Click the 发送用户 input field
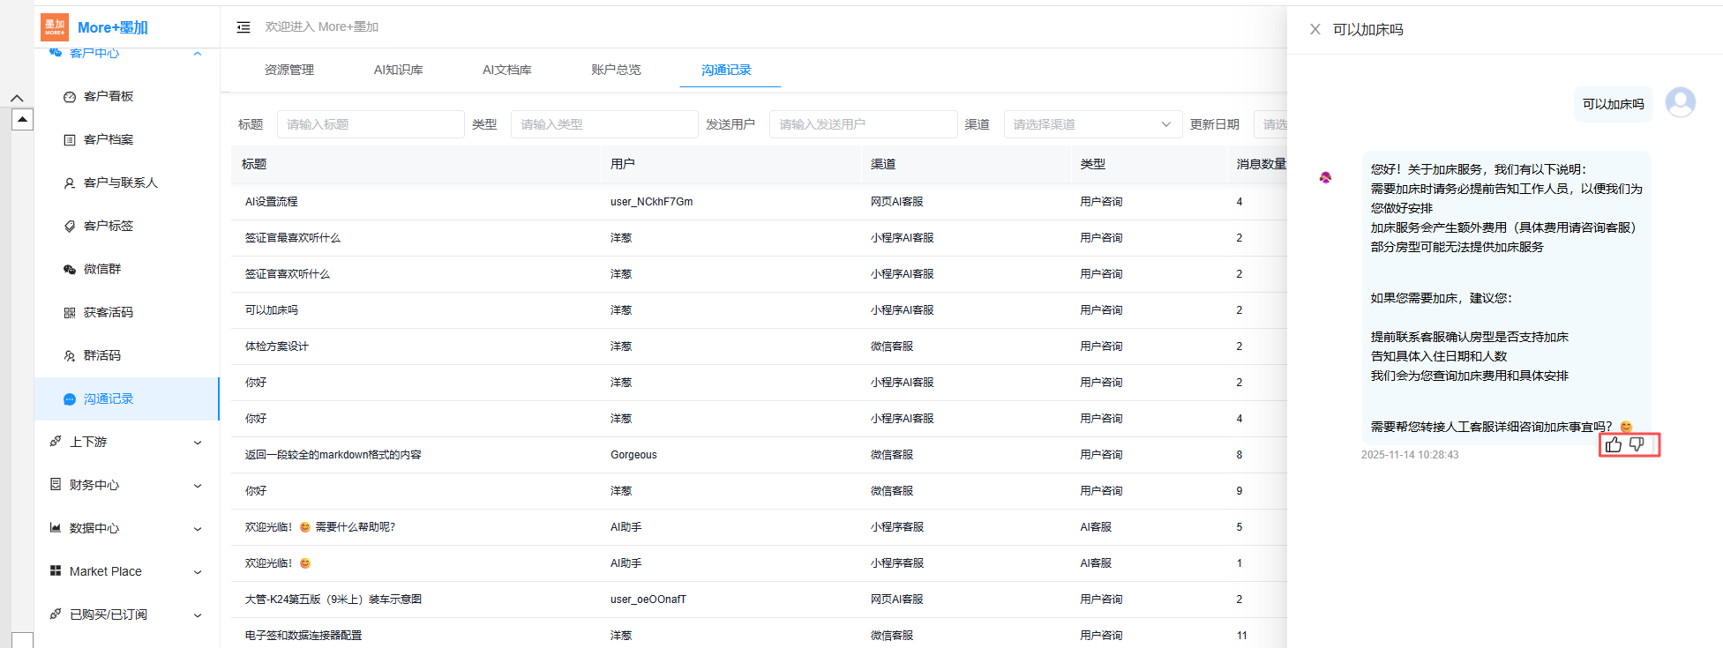This screenshot has height=648, width=1723. pos(862,124)
